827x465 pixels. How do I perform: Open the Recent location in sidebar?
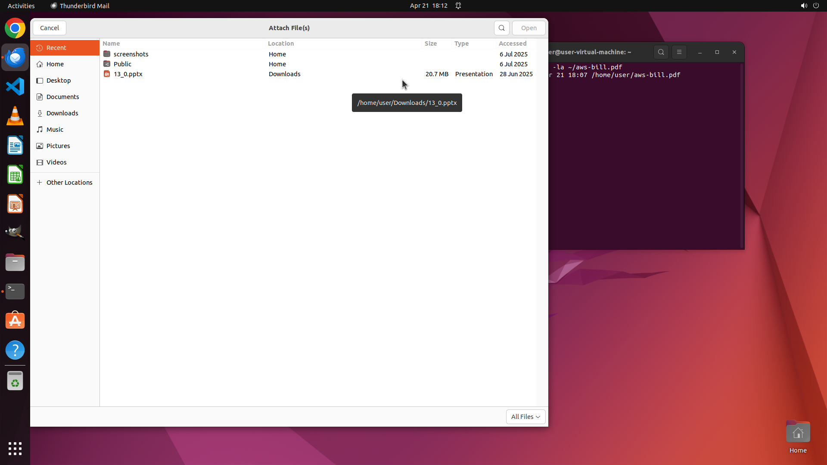point(56,48)
